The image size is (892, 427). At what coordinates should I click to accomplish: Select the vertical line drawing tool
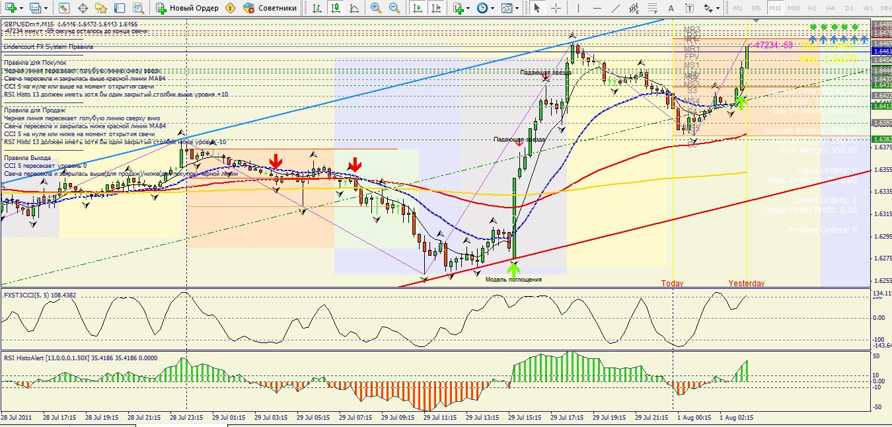577,8
